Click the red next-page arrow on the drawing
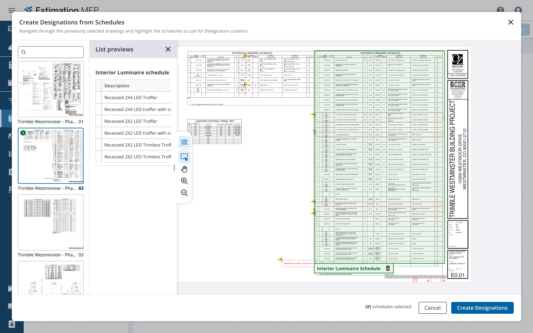This screenshot has height=333, width=533. click(443, 280)
